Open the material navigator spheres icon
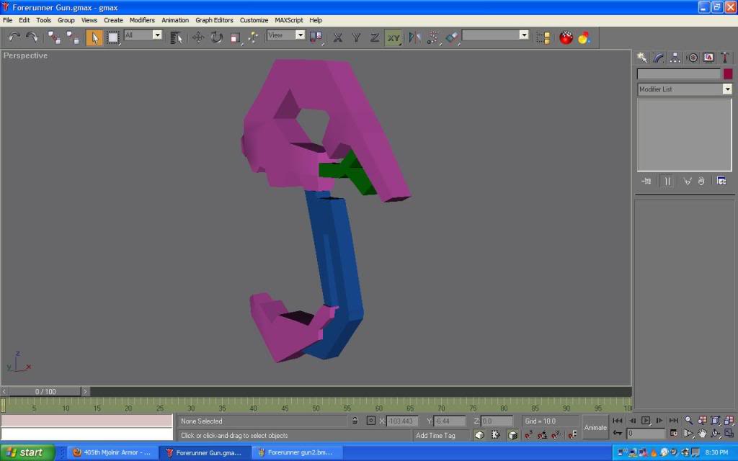 pos(584,37)
